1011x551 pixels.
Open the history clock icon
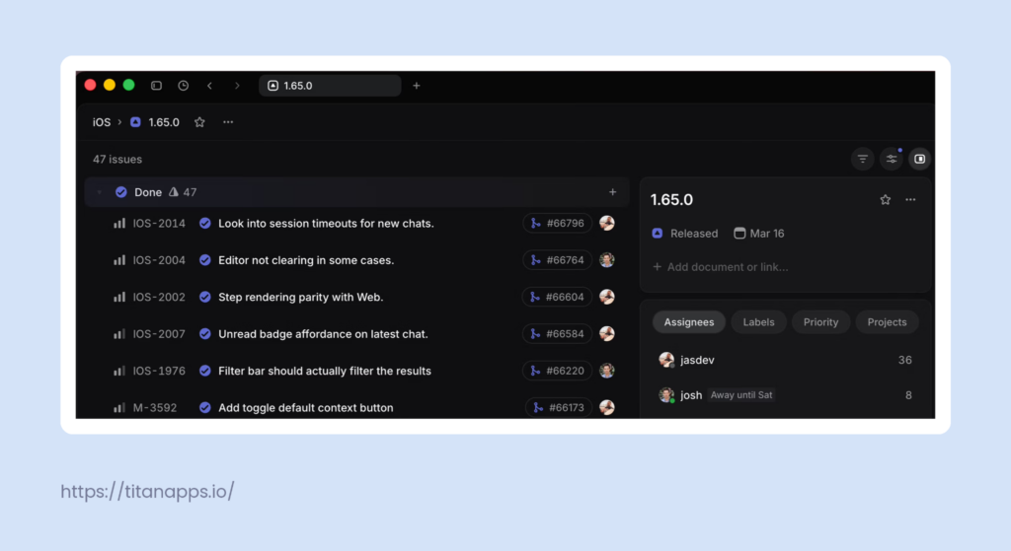point(183,86)
